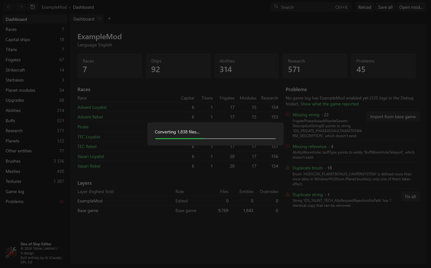Go back with the left arrow button
Screen dimensions: 431x268
point(9,7)
